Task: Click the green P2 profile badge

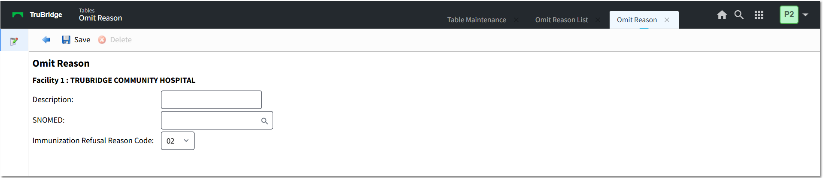Action: (789, 15)
